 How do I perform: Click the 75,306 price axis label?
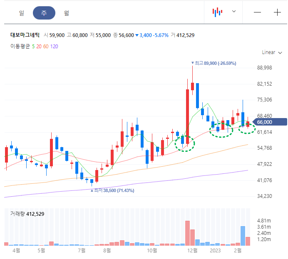click(x=265, y=100)
